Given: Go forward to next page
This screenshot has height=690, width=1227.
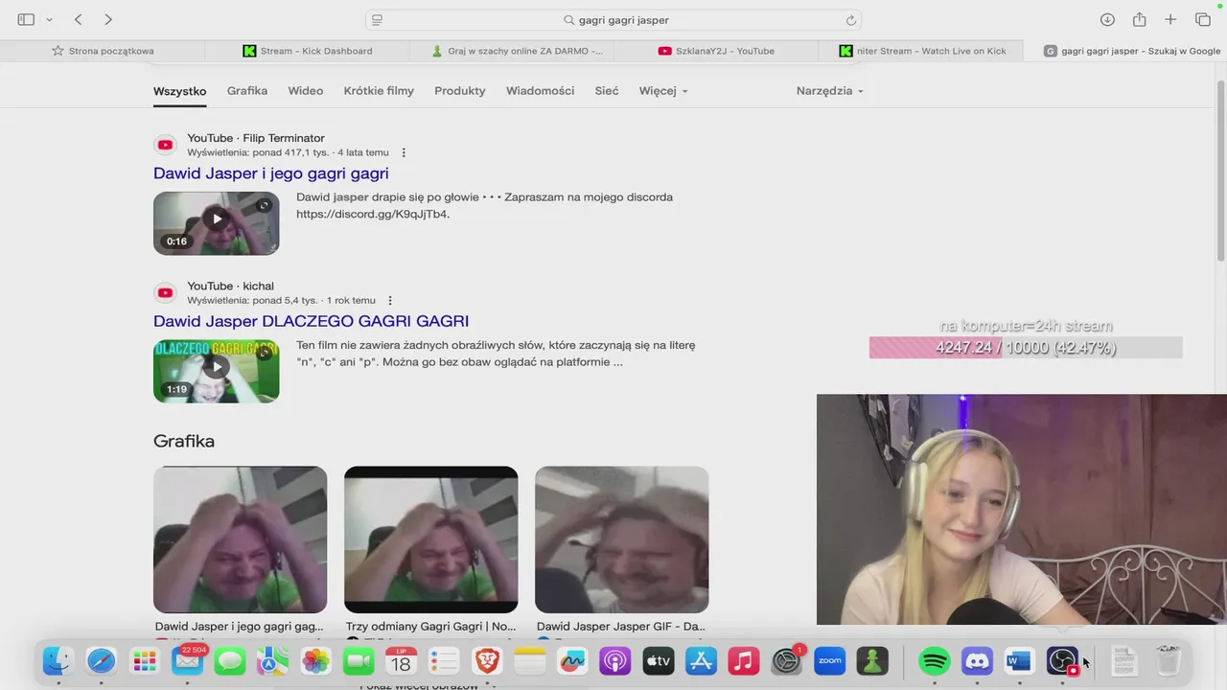Looking at the screenshot, I should click(108, 19).
